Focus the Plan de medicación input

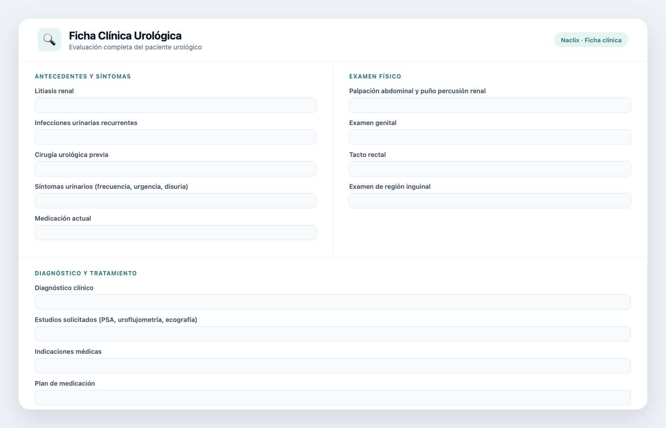click(x=333, y=398)
